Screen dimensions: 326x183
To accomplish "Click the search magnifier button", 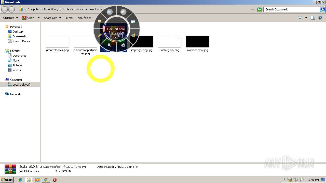I will (322, 9).
